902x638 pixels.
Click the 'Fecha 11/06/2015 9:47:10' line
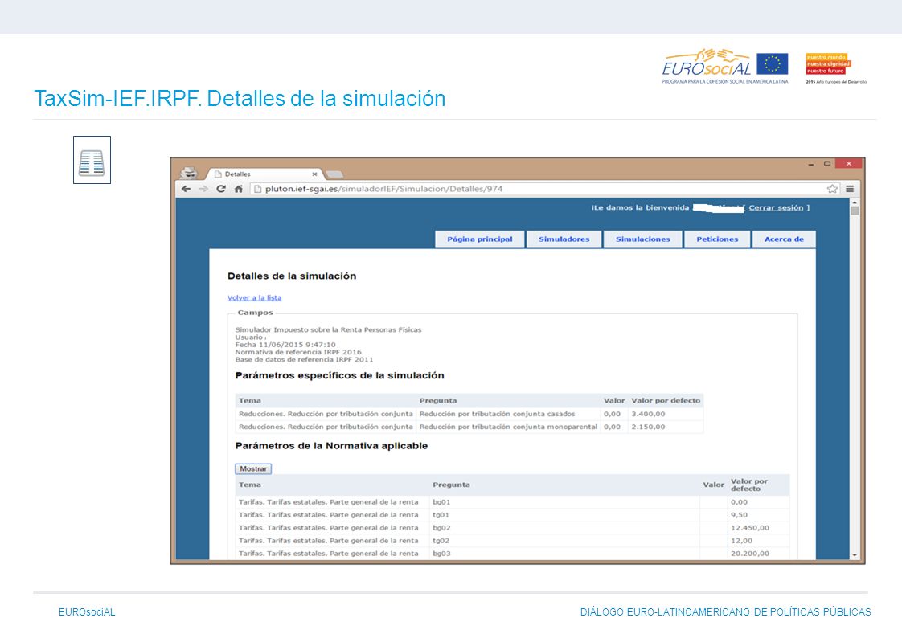285,344
